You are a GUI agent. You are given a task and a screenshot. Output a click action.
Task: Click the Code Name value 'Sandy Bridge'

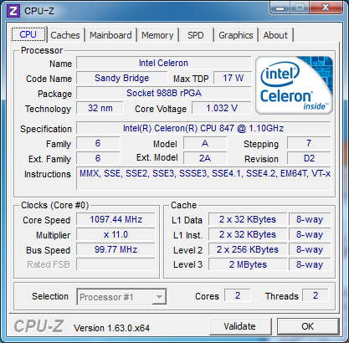click(x=122, y=78)
